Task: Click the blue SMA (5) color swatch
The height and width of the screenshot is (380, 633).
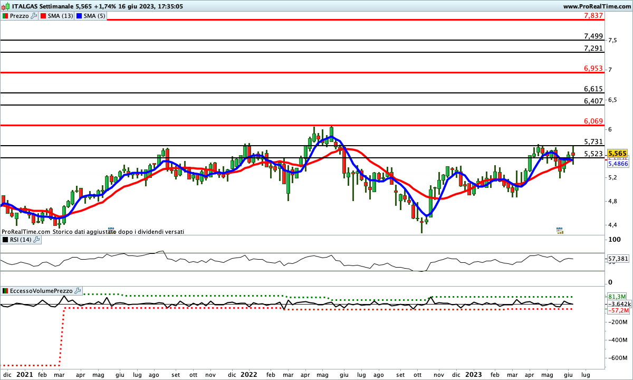Action: point(80,16)
